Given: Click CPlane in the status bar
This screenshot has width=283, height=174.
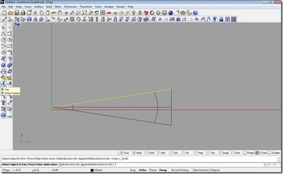Looking at the screenshot, I should tap(6, 170).
